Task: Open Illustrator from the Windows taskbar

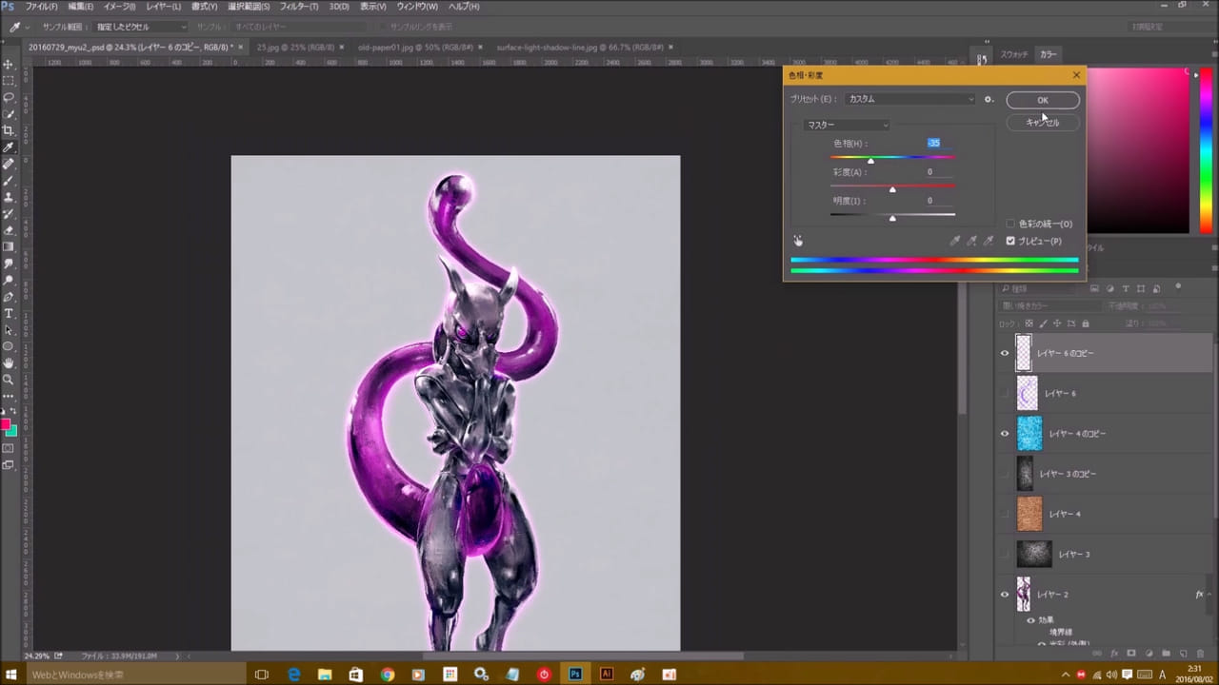Action: click(607, 675)
